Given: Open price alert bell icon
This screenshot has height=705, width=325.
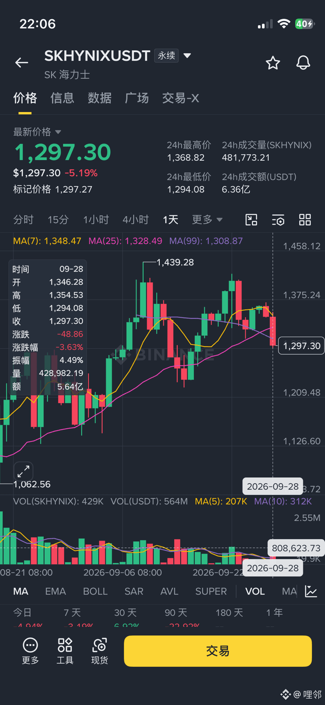Looking at the screenshot, I should click(x=303, y=63).
